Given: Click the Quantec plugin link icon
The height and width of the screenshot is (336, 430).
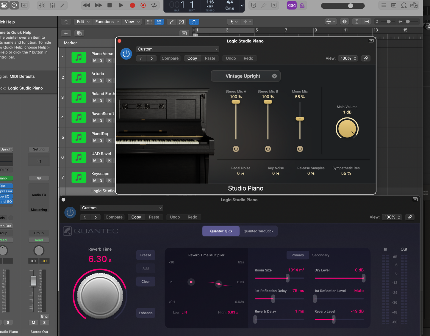Looking at the screenshot, I should (x=410, y=217).
